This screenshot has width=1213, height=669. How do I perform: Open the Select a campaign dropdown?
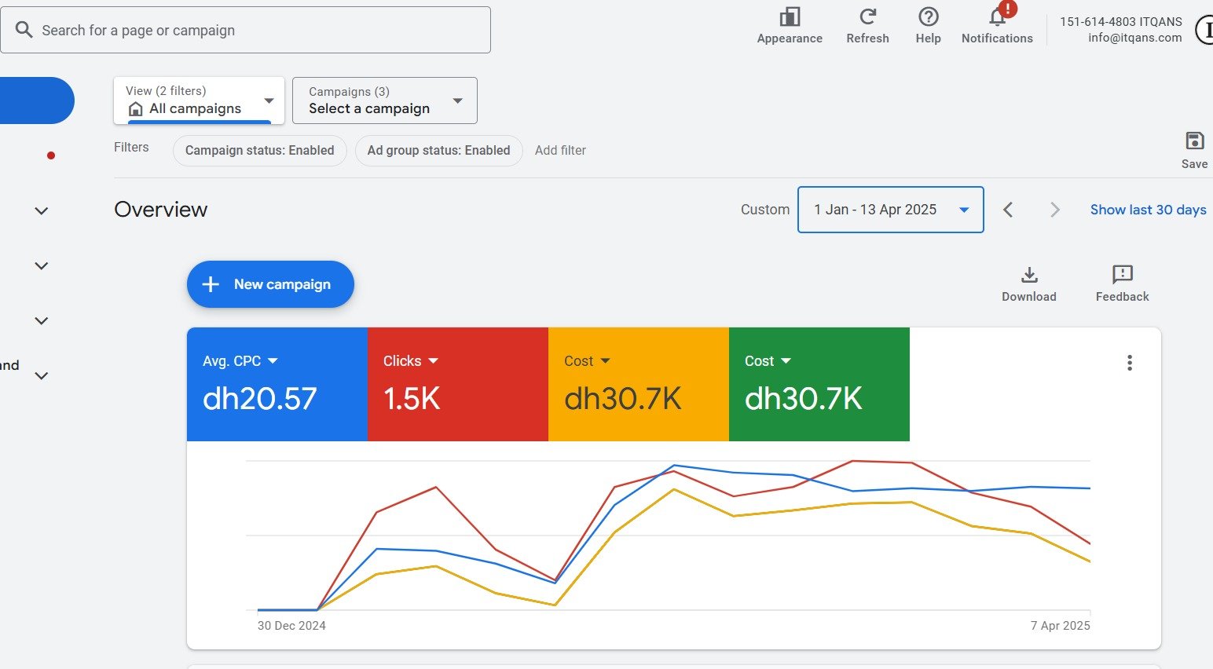385,101
